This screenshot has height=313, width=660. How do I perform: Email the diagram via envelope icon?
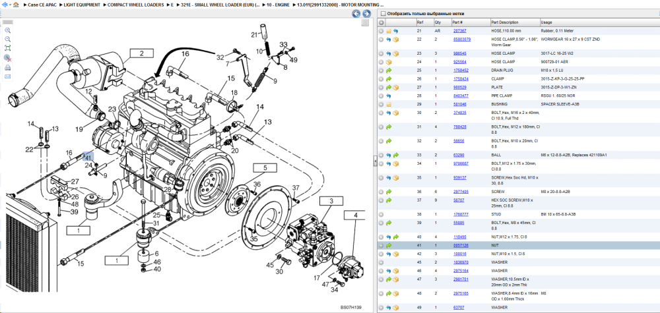point(7,76)
